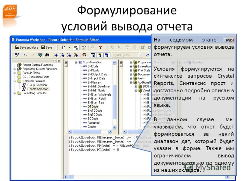The height and width of the screenshot is (181, 242).
Task: Select the SMCode field
Action: (93, 66)
